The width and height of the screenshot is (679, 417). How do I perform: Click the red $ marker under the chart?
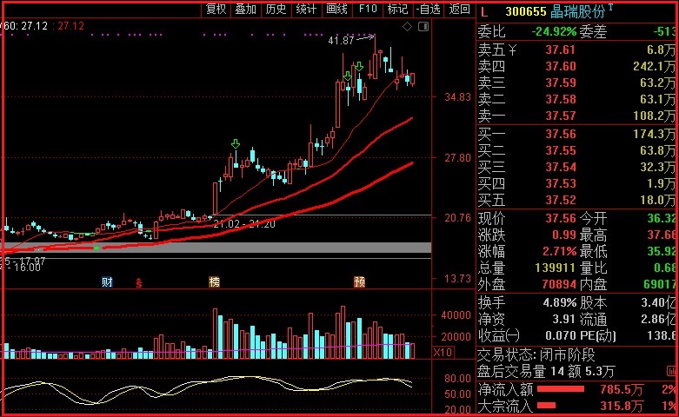tap(139, 283)
